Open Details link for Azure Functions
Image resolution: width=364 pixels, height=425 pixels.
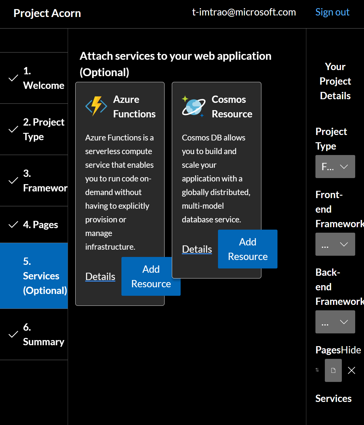tap(100, 276)
